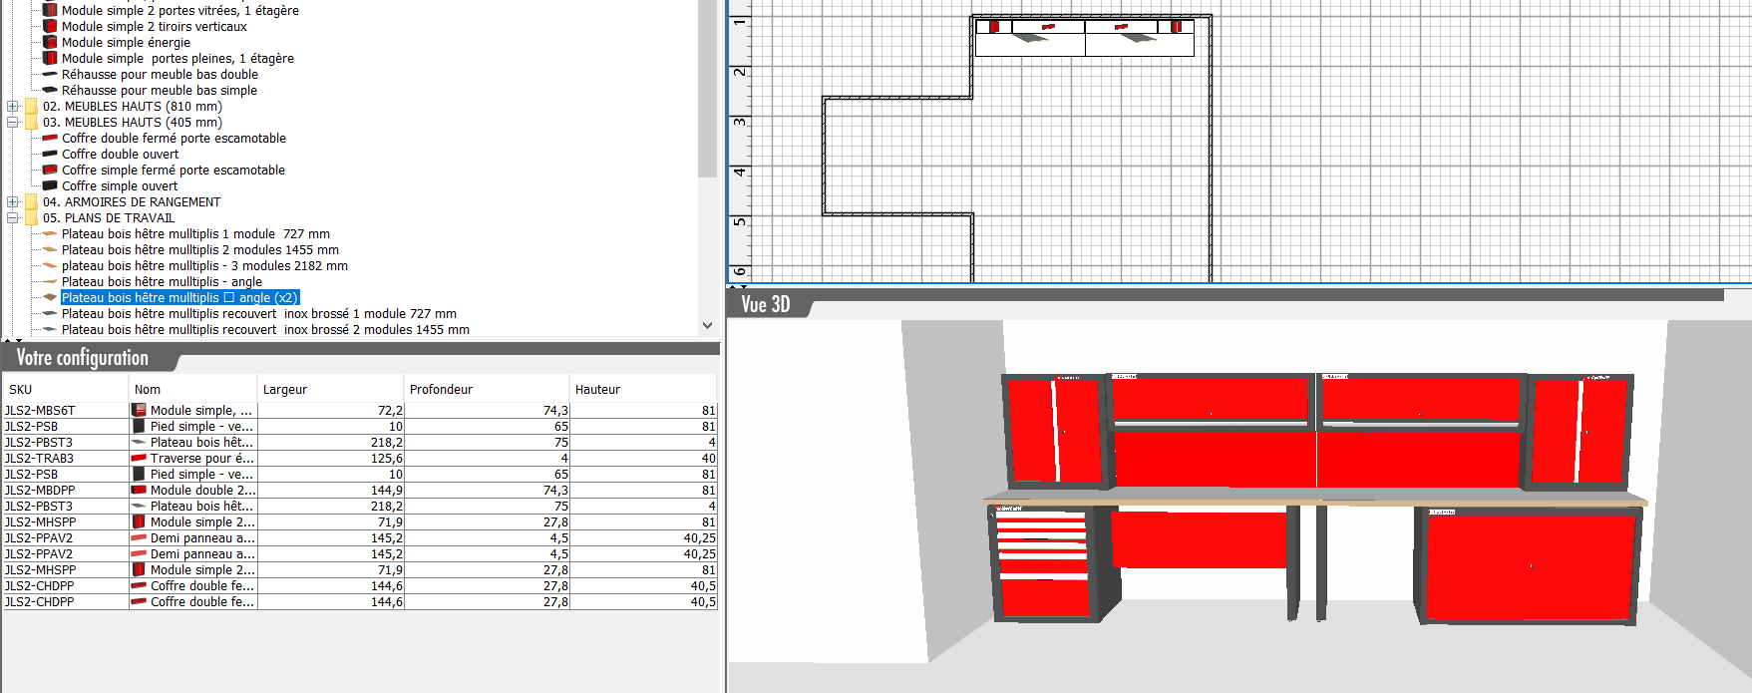Select Plateau bois hêtre mulltiplis - angle item

162,281
